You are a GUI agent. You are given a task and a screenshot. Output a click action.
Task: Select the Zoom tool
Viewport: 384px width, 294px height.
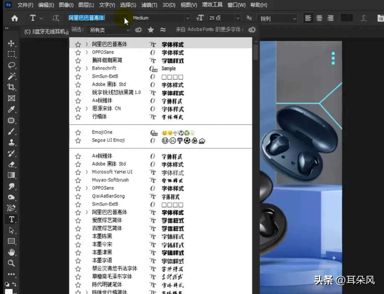pos(11,263)
